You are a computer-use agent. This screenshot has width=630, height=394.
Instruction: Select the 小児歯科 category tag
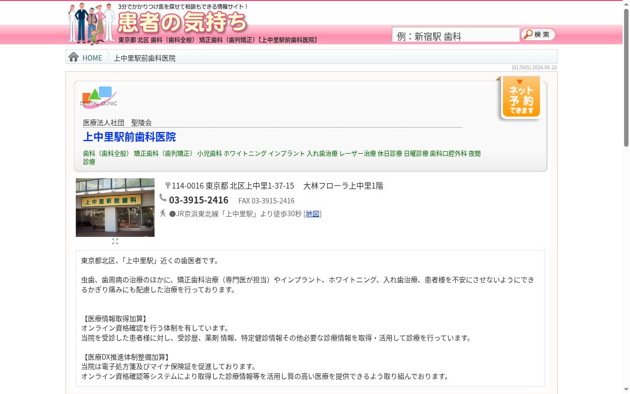click(x=210, y=154)
